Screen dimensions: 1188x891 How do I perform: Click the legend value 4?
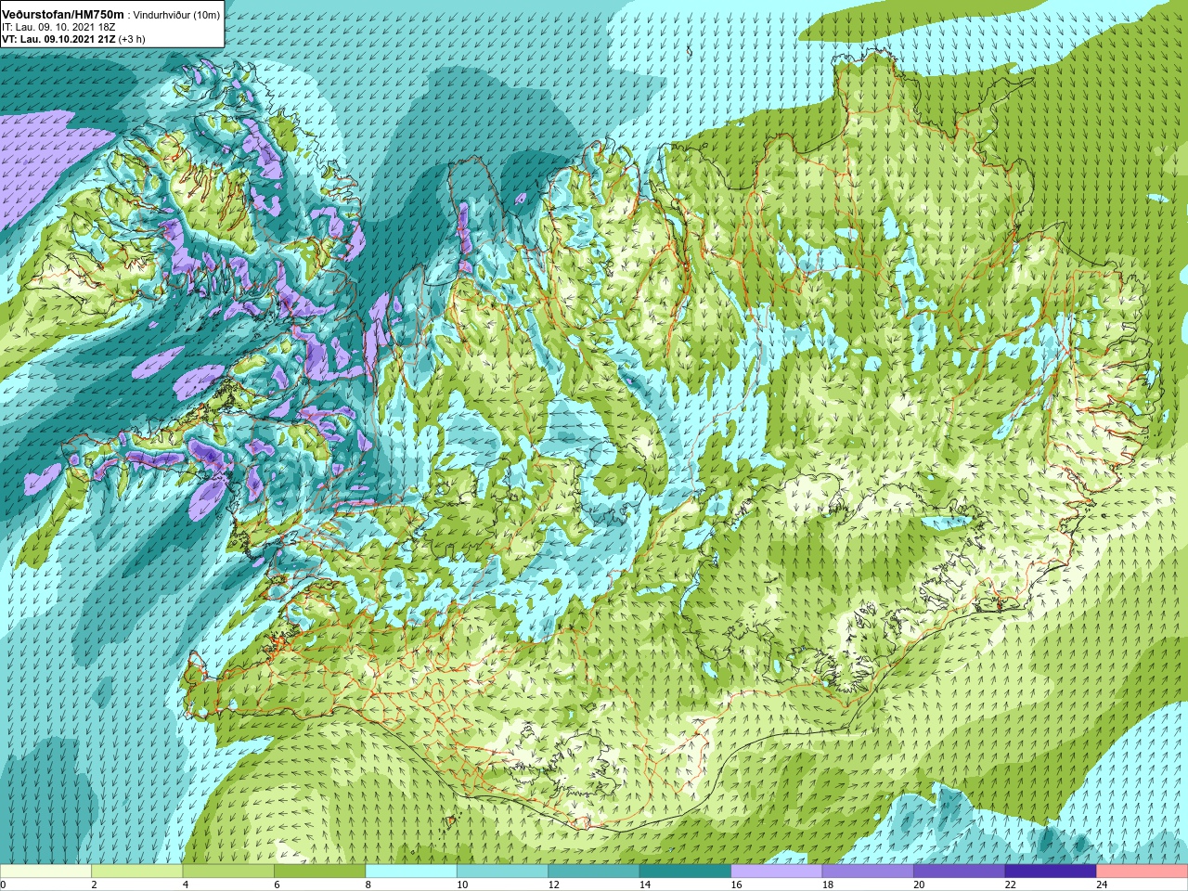[x=186, y=885]
